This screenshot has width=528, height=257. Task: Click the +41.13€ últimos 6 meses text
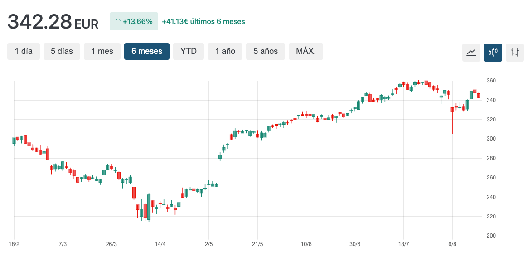tap(203, 22)
